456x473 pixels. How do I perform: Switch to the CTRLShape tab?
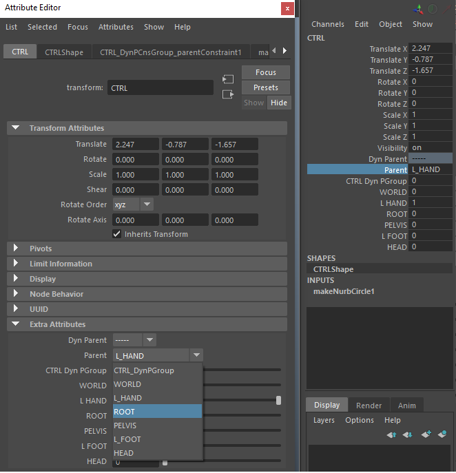64,52
